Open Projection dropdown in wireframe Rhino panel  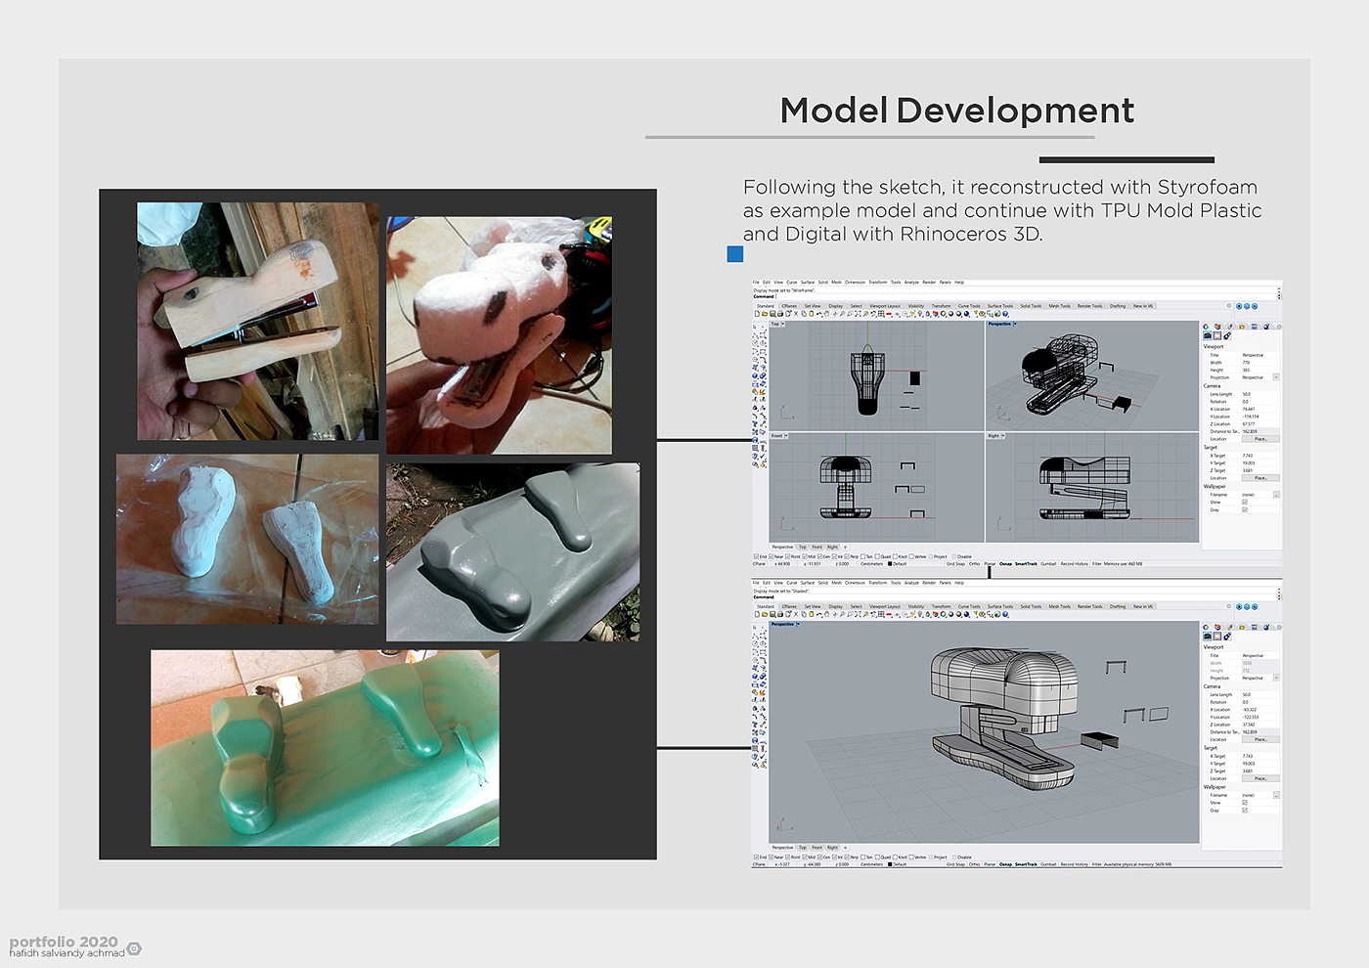1276,377
